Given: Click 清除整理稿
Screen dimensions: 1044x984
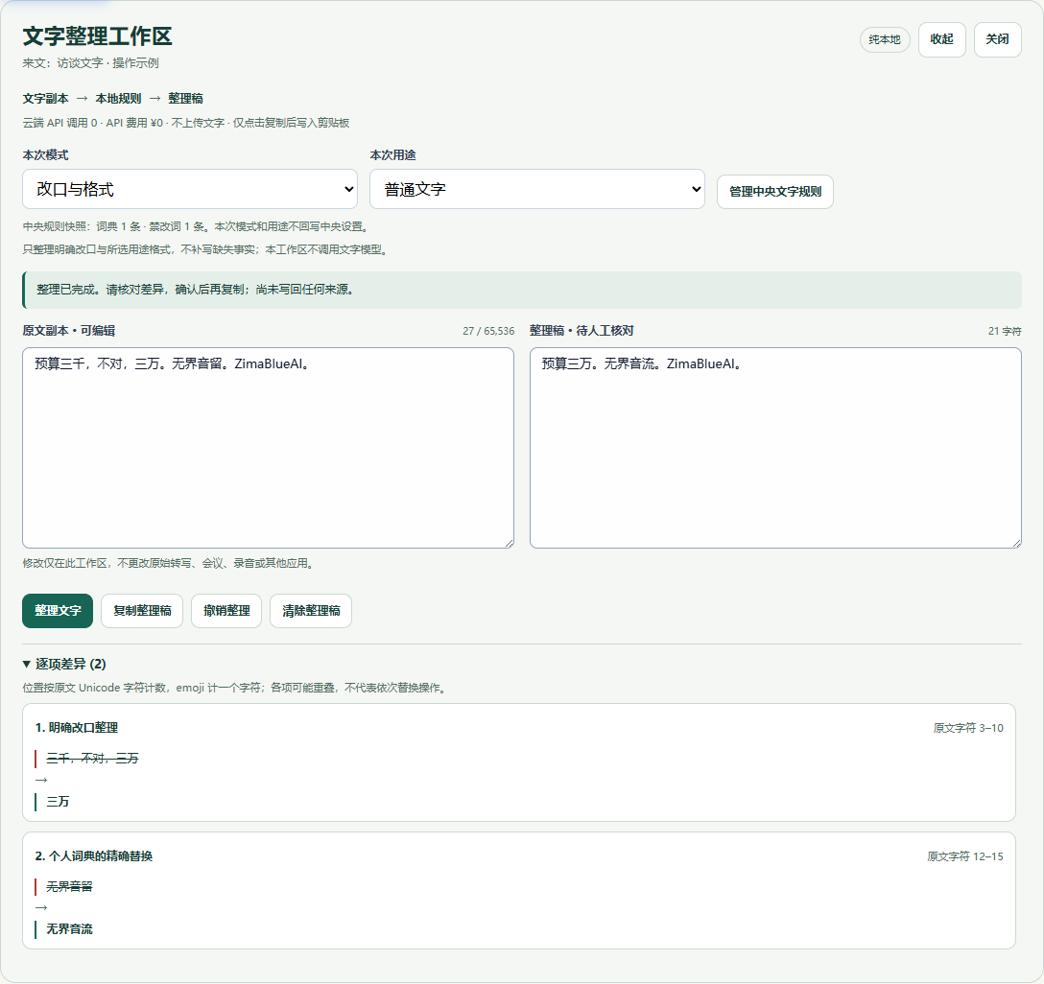Looking at the screenshot, I should pyautogui.click(x=311, y=611).
